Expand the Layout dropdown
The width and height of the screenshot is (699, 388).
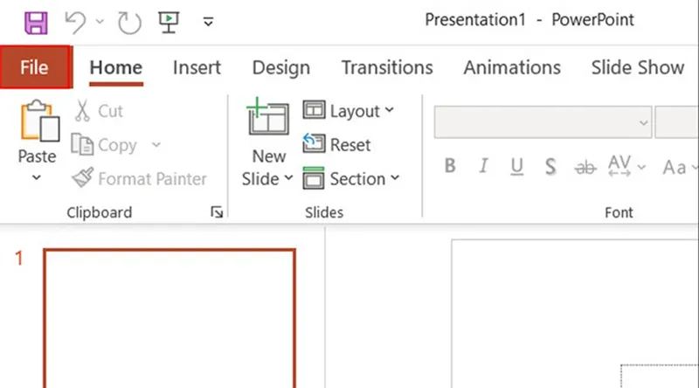[x=349, y=111]
